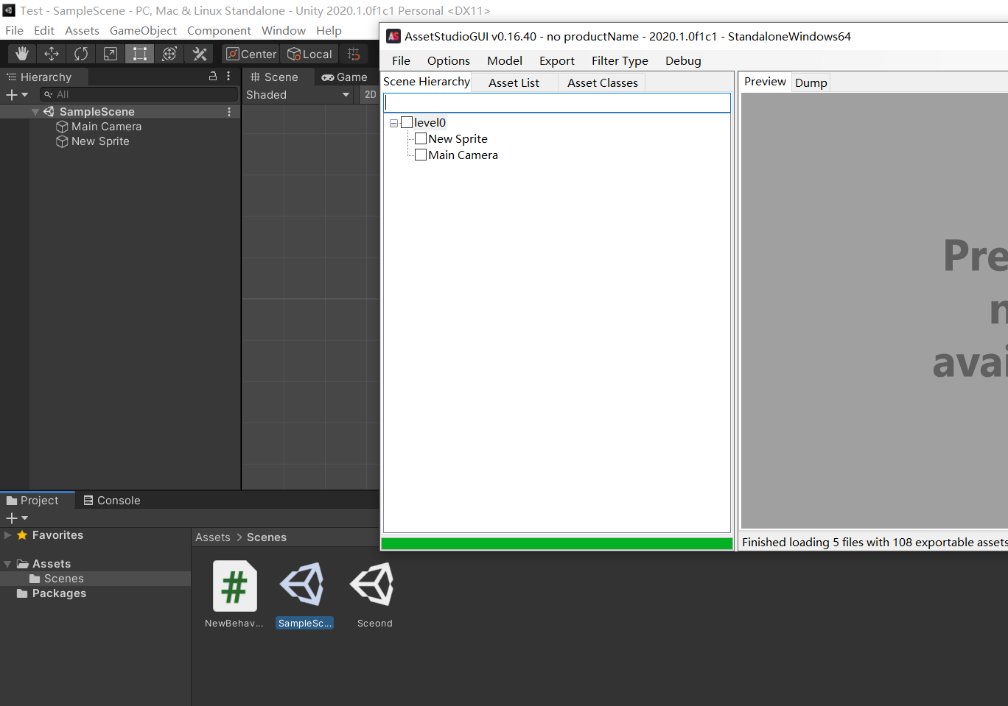Switch to the Game tab
The image size is (1008, 706).
(345, 77)
